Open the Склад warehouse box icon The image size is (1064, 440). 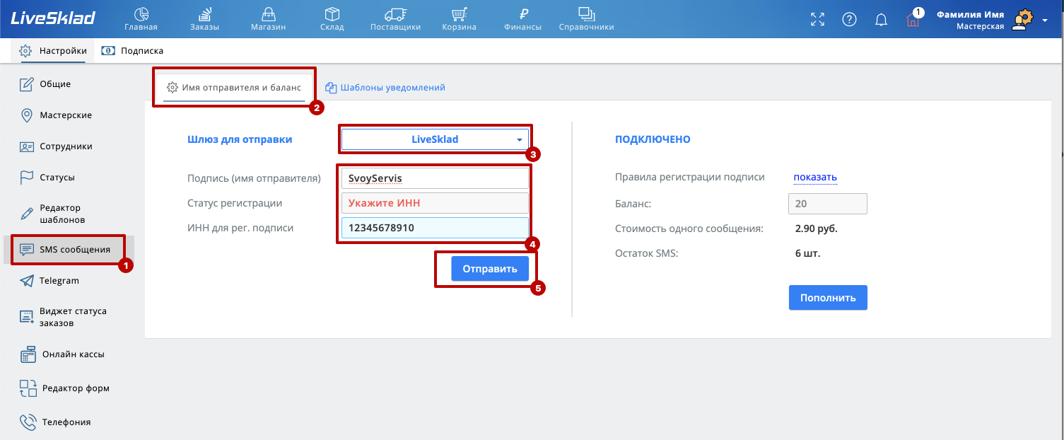click(x=332, y=13)
